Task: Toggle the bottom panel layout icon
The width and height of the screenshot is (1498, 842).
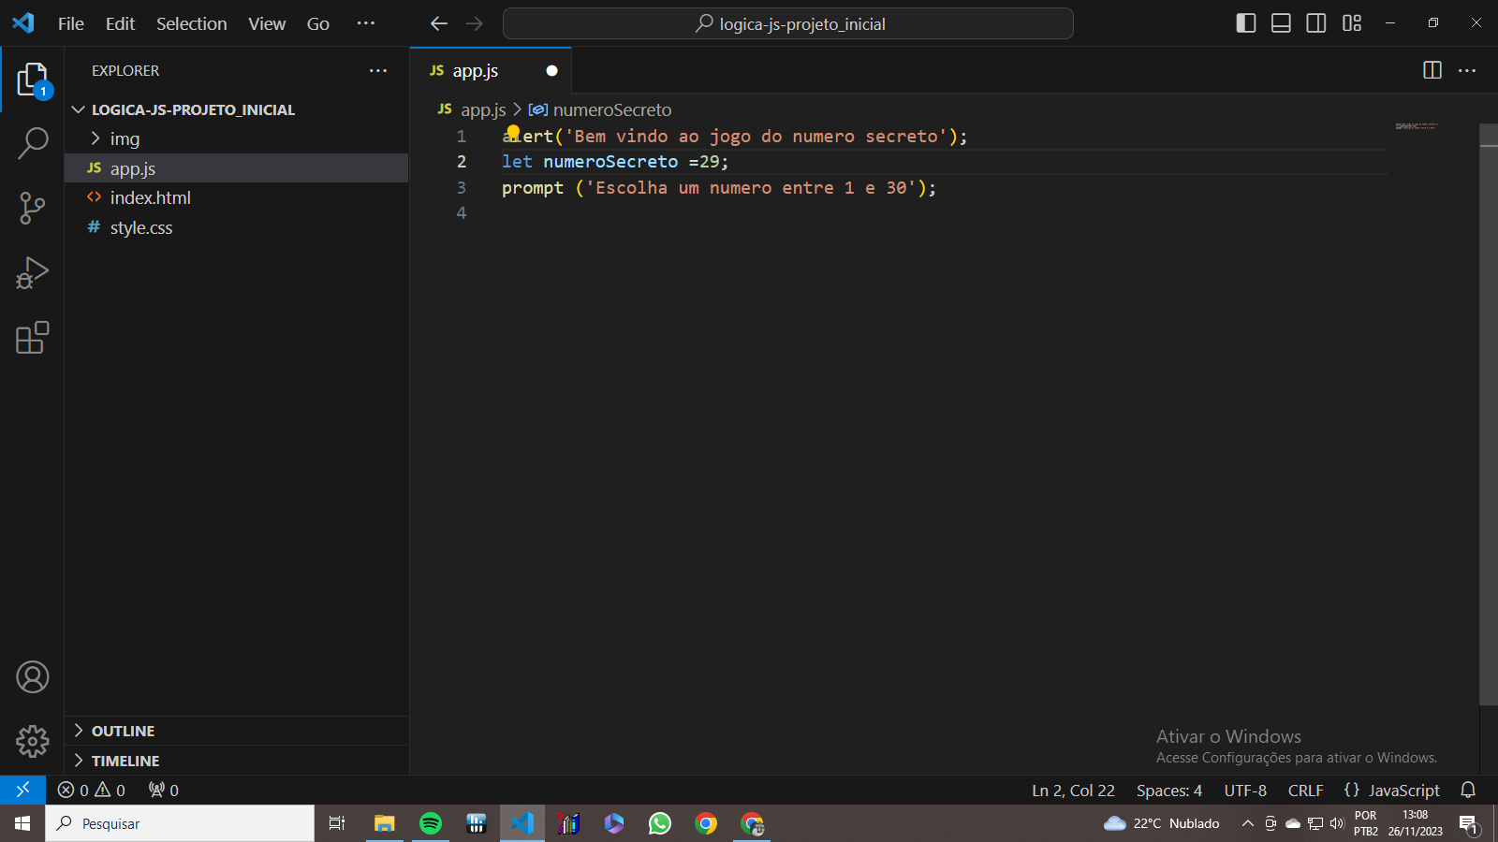Action: pyautogui.click(x=1281, y=23)
